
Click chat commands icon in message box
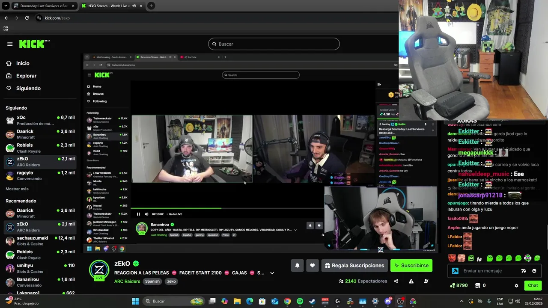tap(523, 271)
